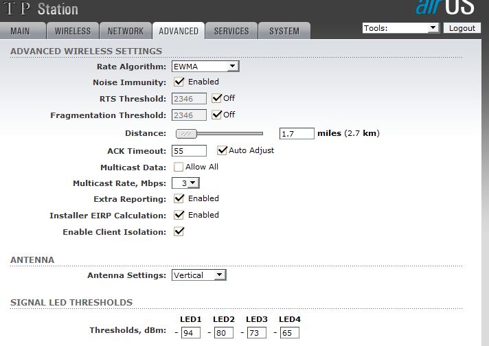Screen dimensions: 489x346
Task: Open the MAIN tab
Action: coord(23,31)
